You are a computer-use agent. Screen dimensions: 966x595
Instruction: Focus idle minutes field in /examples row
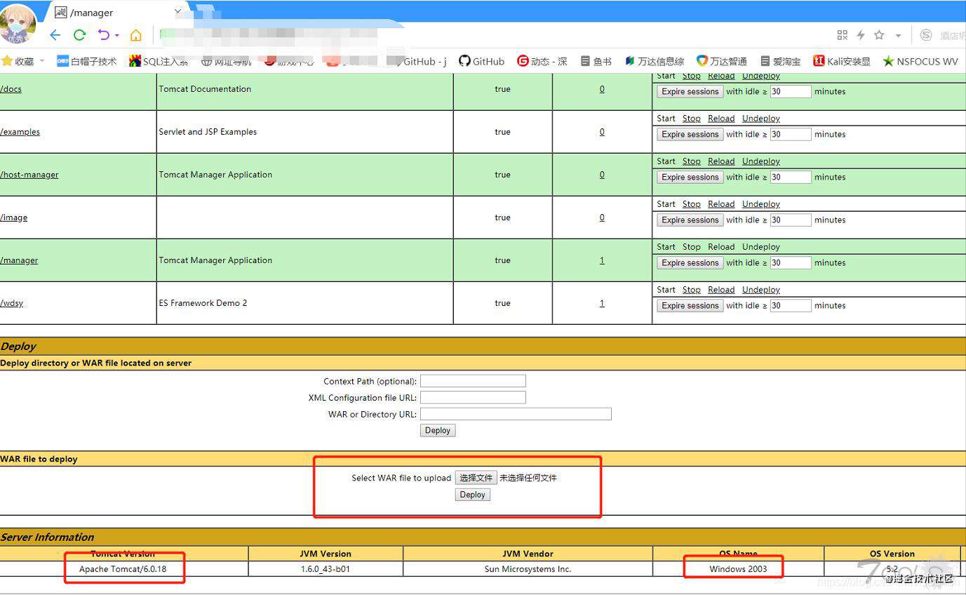point(791,135)
